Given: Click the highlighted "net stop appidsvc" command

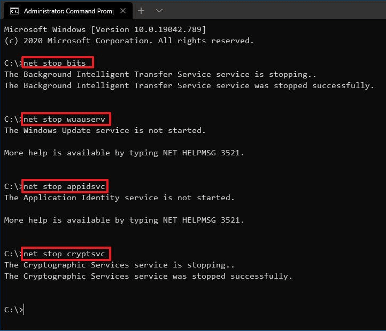Looking at the screenshot, I should click(65, 186).
